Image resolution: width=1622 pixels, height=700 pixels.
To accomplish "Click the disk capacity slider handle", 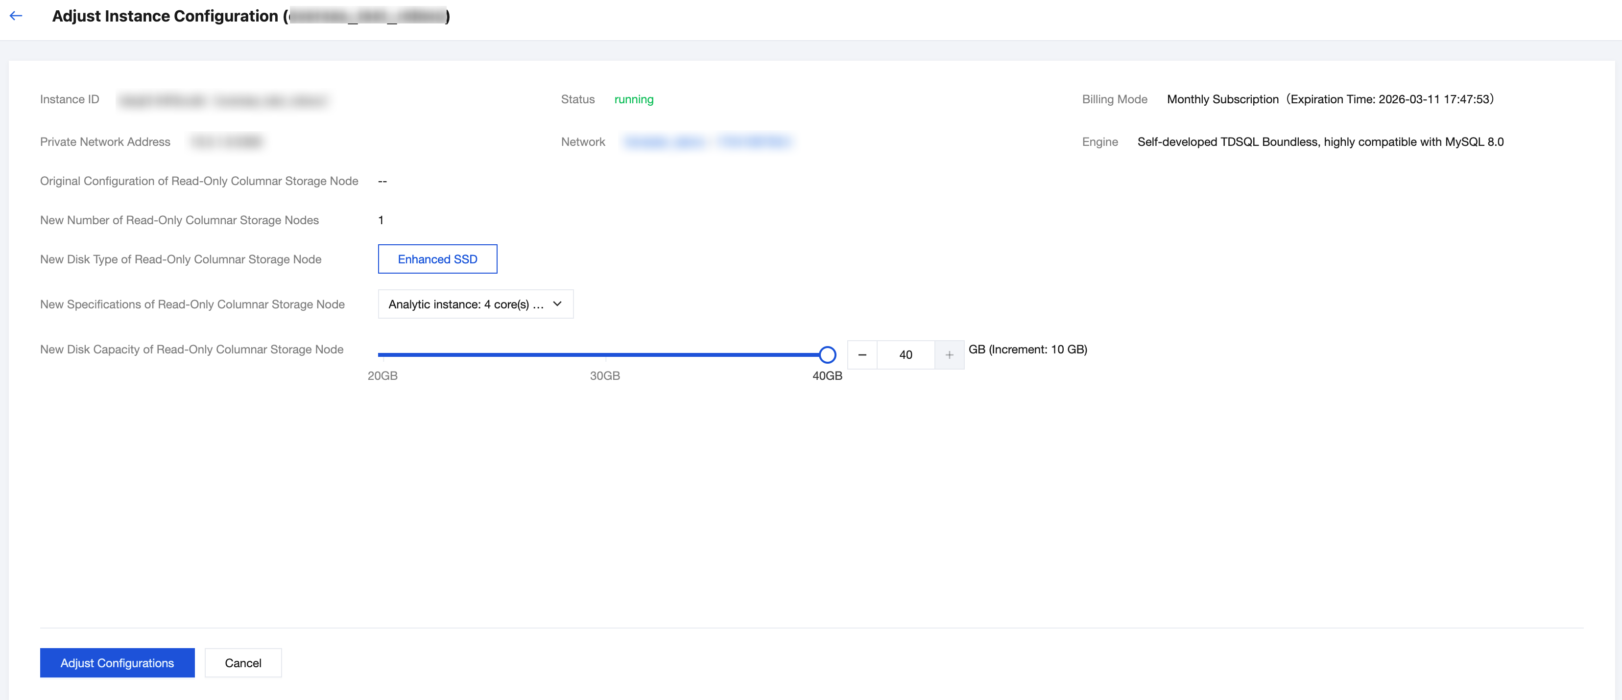I will pos(827,355).
